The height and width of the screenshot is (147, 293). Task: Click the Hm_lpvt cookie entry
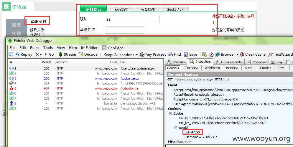point(223,118)
